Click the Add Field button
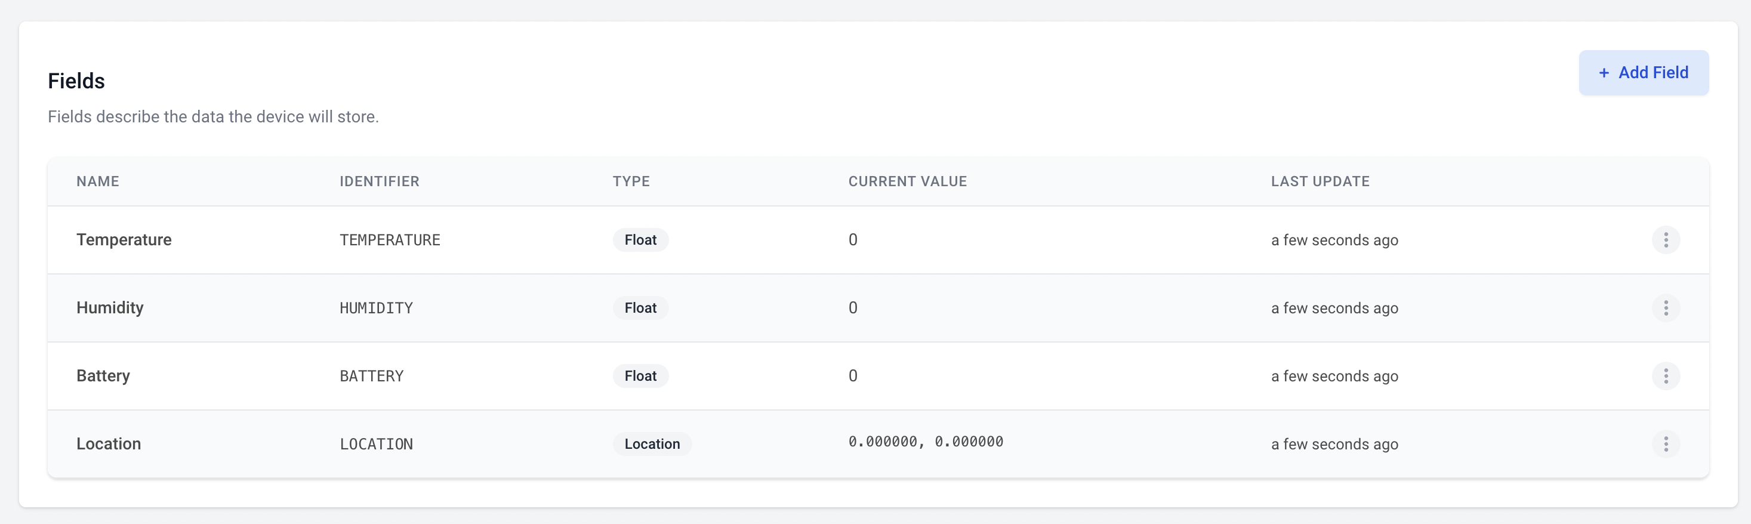 [1643, 73]
